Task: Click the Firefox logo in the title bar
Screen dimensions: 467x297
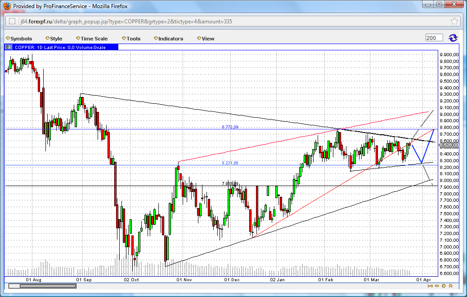Action: click(7, 6)
